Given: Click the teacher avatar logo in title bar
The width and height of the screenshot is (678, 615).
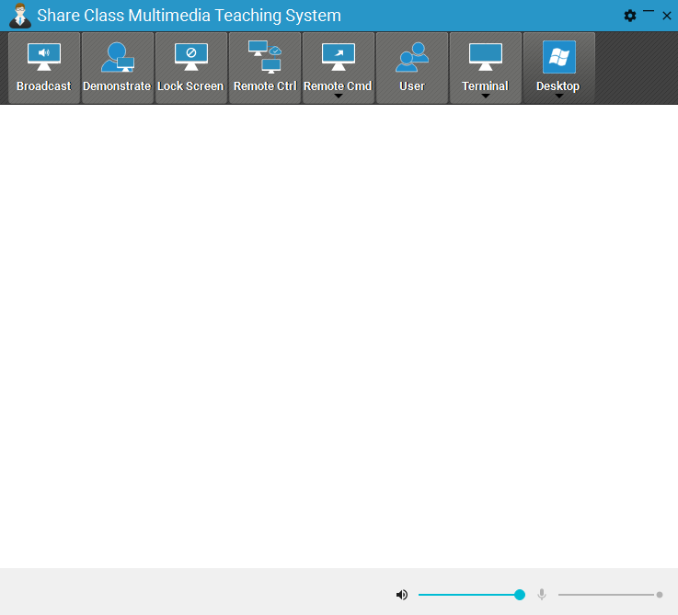Looking at the screenshot, I should point(19,16).
